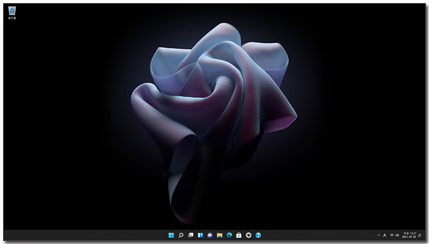The height and width of the screenshot is (244, 429).
Task: Expand the hidden system tray icons chevron
Action: click(x=379, y=235)
